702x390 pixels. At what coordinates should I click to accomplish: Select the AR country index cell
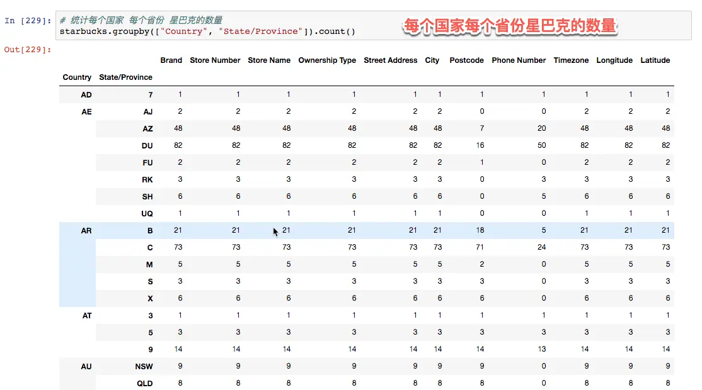pos(86,230)
